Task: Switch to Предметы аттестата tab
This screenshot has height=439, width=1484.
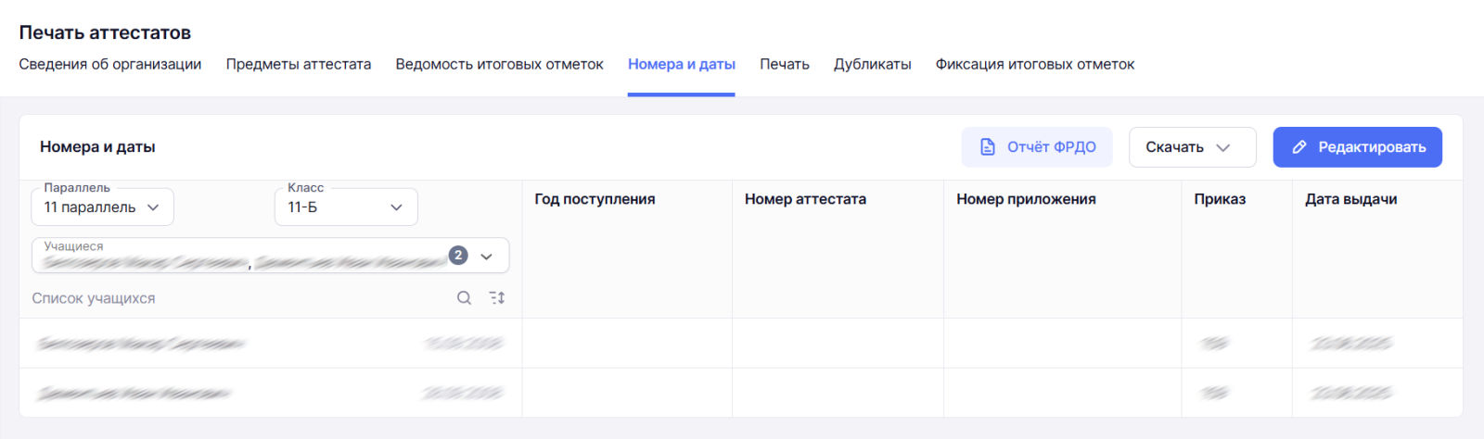Action: (x=298, y=64)
